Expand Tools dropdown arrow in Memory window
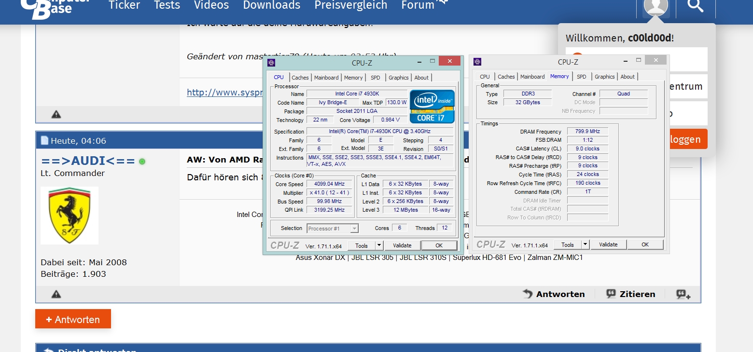The width and height of the screenshot is (753, 352). (x=586, y=244)
